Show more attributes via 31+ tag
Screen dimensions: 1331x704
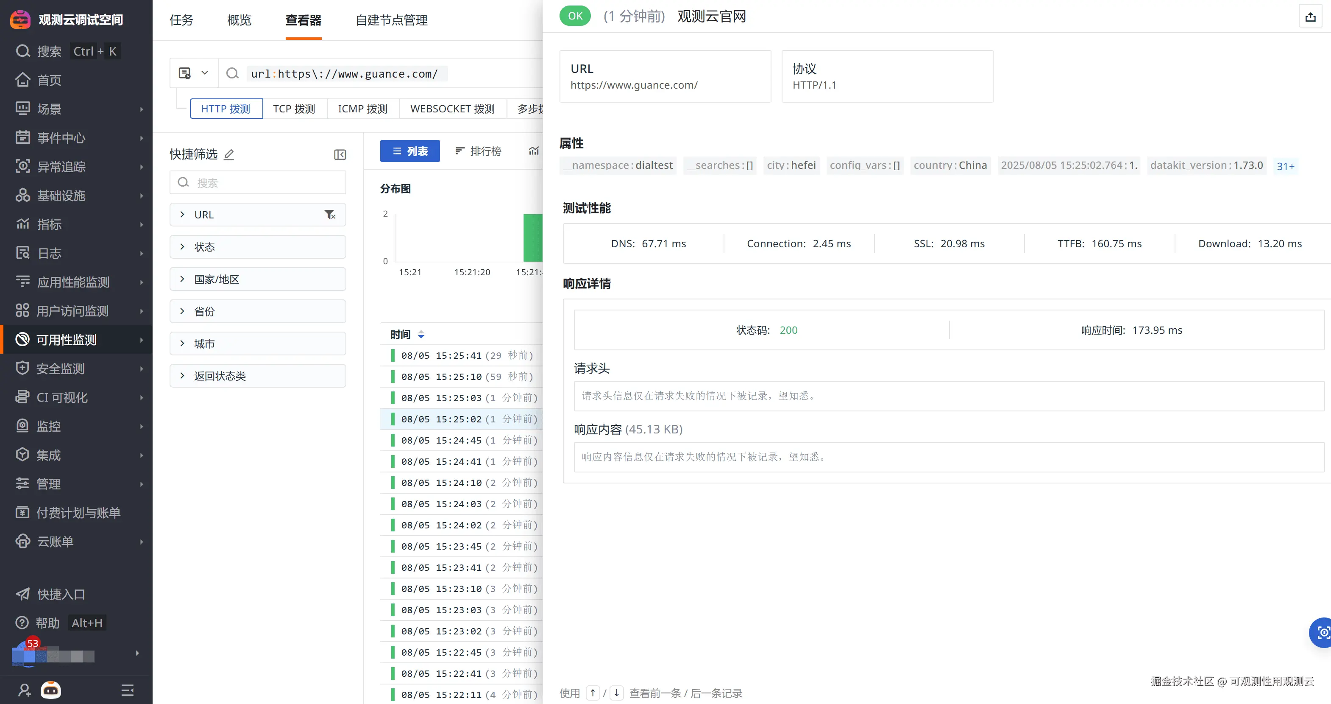(x=1285, y=166)
